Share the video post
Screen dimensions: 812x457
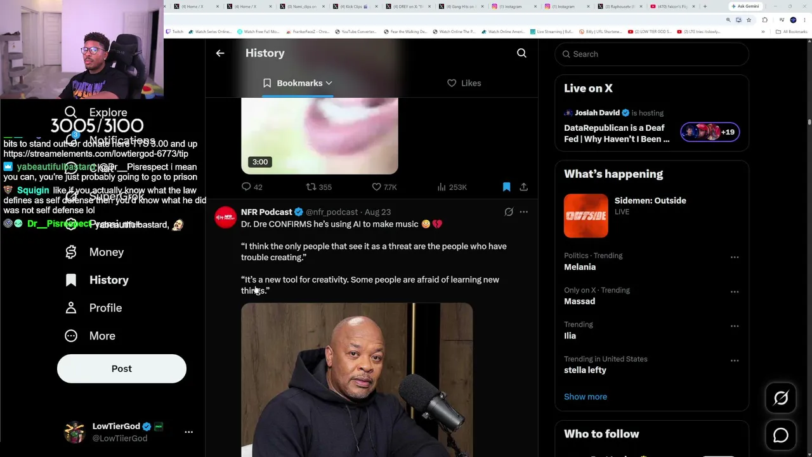coord(523,187)
